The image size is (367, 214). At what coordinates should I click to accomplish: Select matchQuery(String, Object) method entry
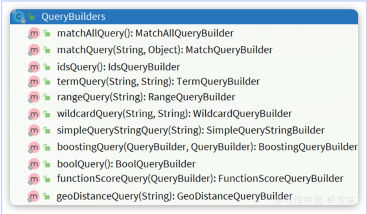165,50
